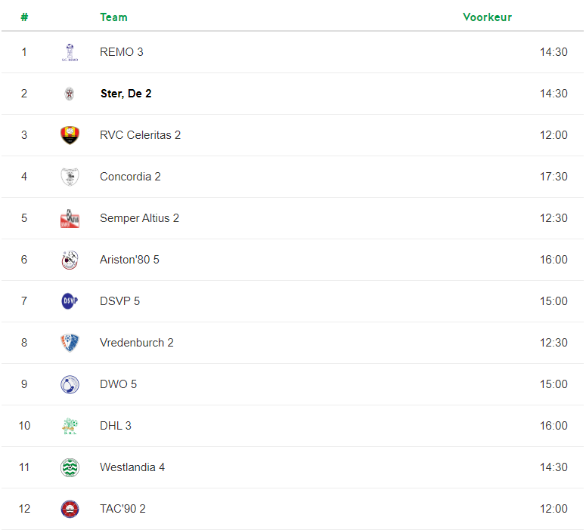The width and height of the screenshot is (586, 530).
Task: Select the Concordia club crest
Action: (x=70, y=177)
